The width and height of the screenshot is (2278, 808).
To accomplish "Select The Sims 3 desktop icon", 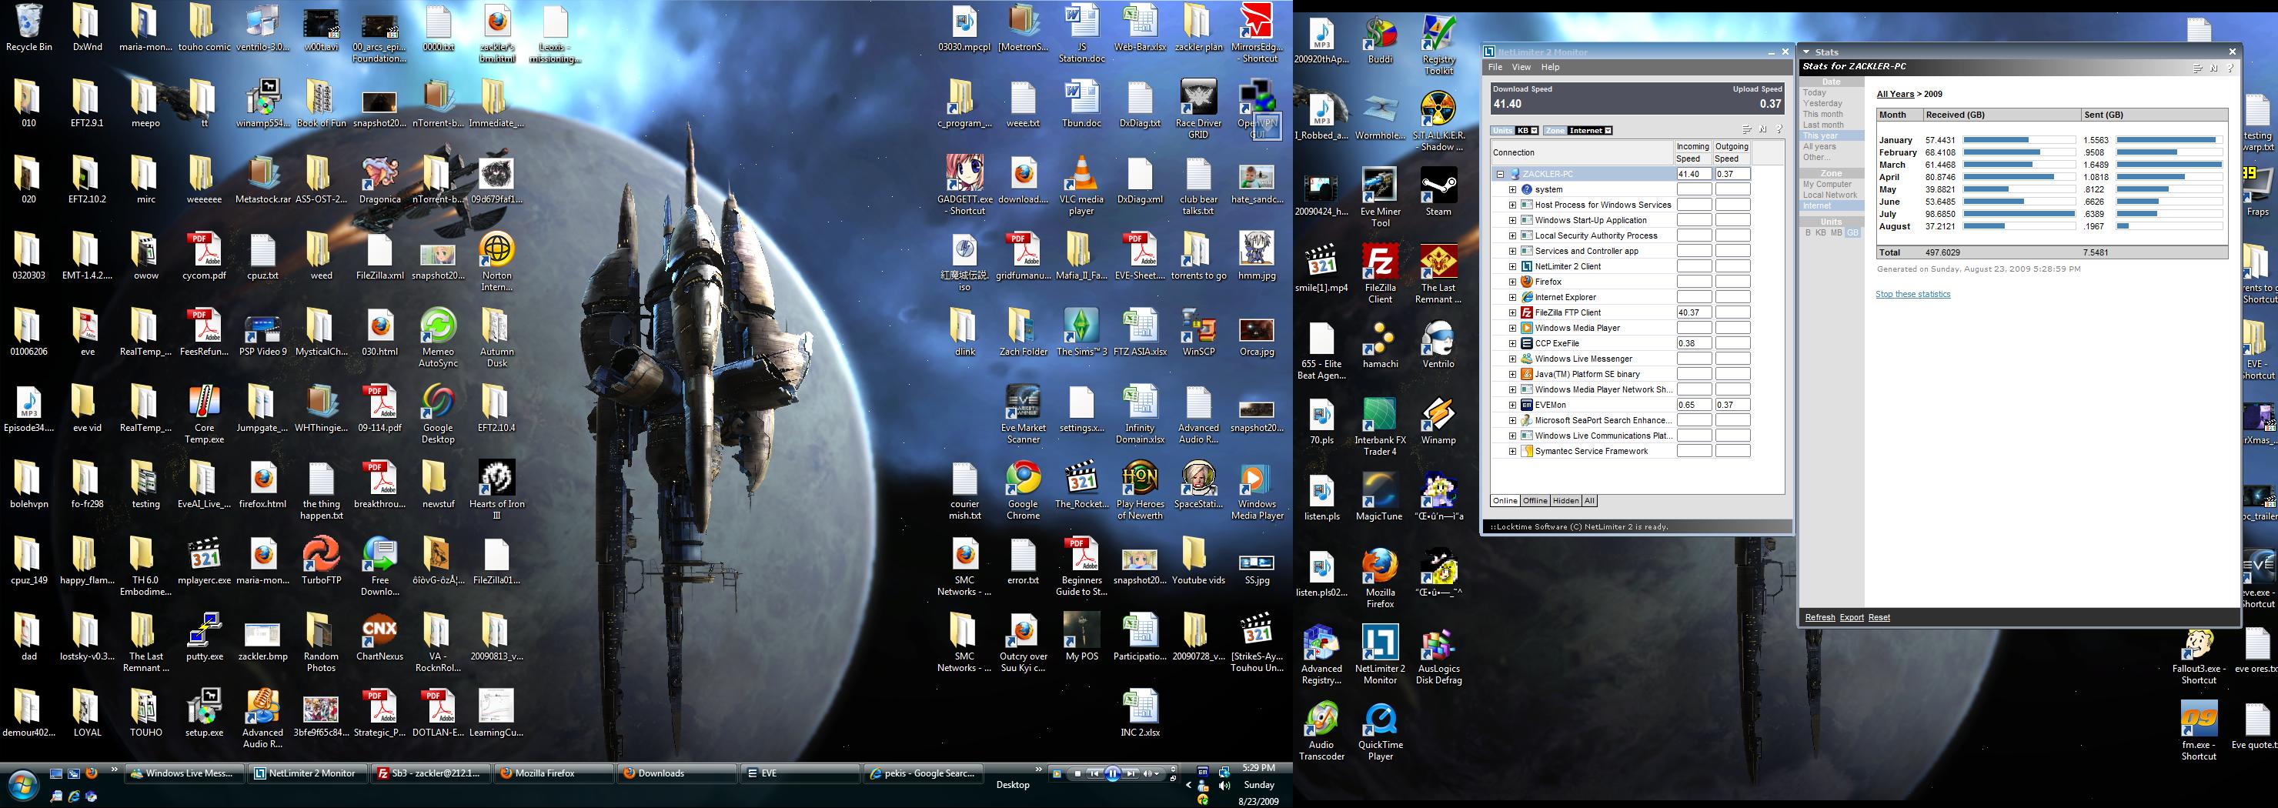I will (x=1081, y=332).
